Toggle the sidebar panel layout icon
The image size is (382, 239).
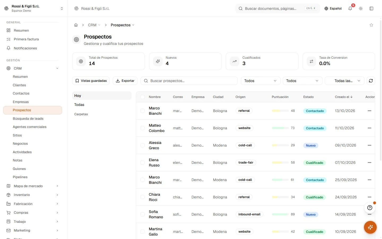click(x=371, y=8)
